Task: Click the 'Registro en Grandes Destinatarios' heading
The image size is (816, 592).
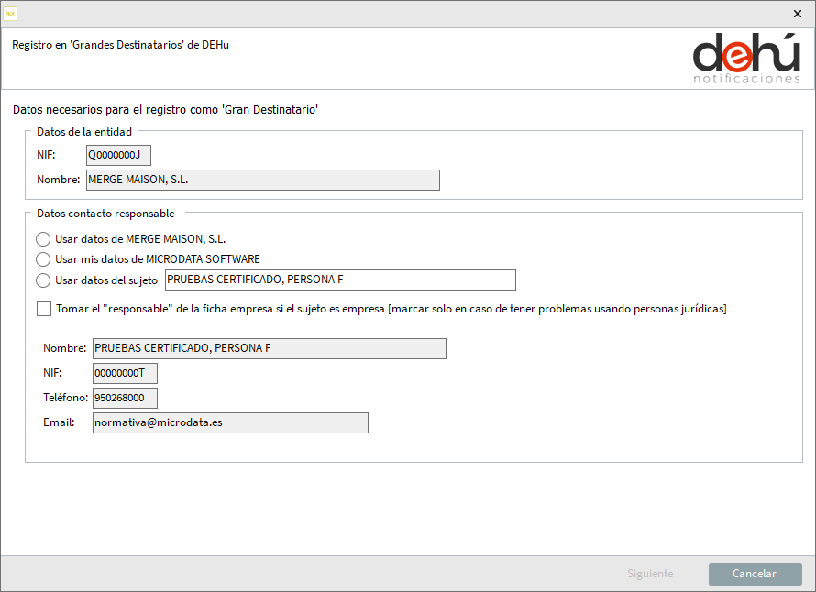Action: pos(121,45)
